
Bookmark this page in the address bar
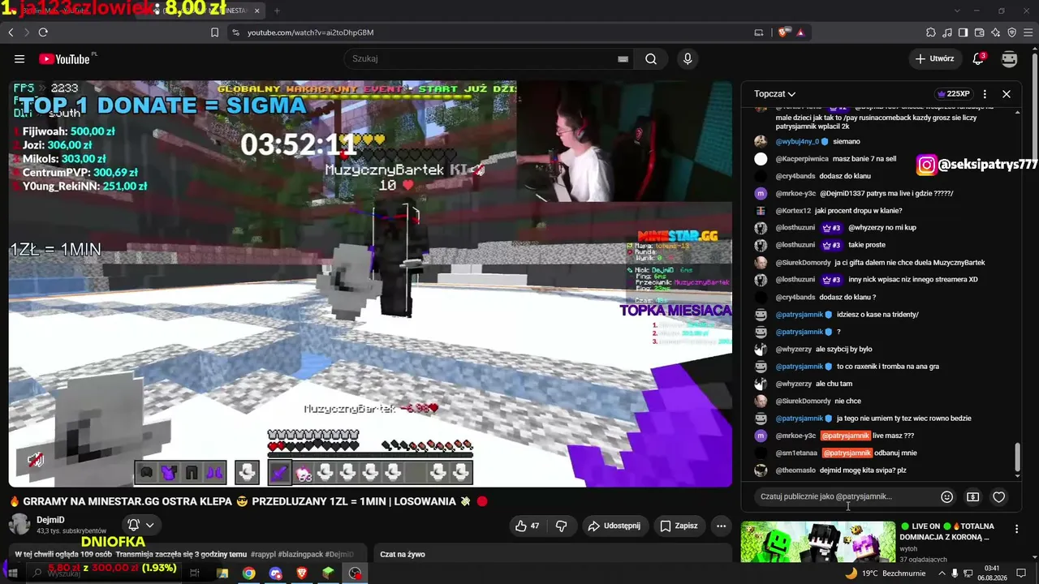(x=214, y=32)
